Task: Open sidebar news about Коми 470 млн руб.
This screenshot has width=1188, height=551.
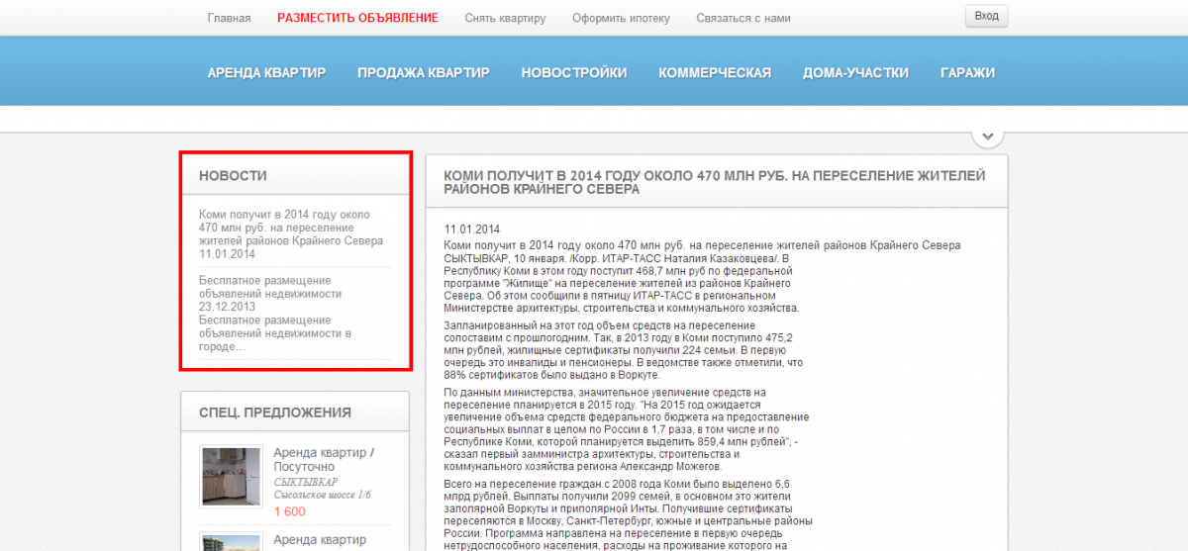Action: tap(291, 228)
